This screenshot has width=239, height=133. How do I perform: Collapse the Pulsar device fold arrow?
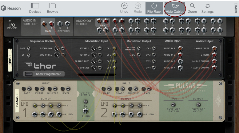click(x=10, y=84)
